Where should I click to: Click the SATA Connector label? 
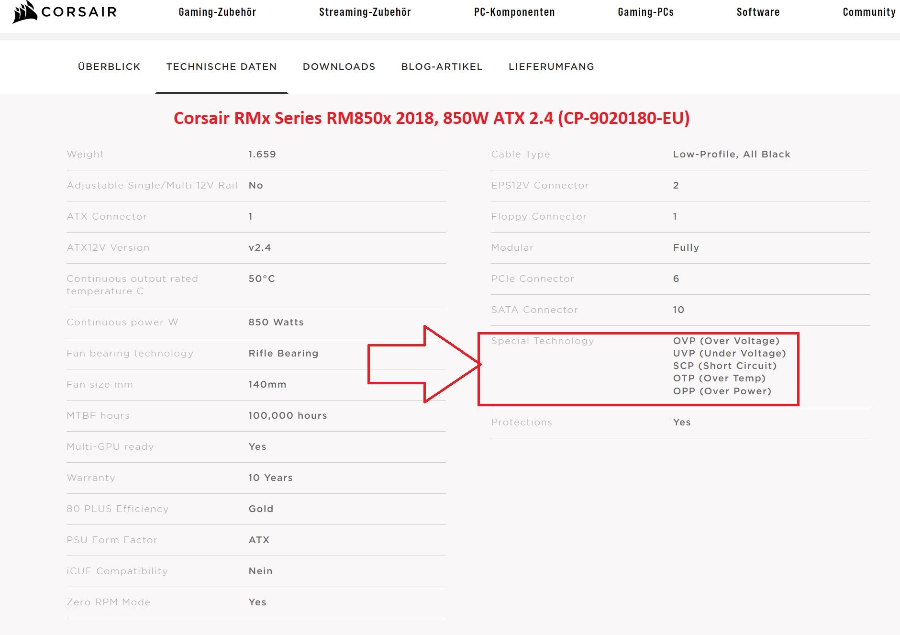pos(534,310)
